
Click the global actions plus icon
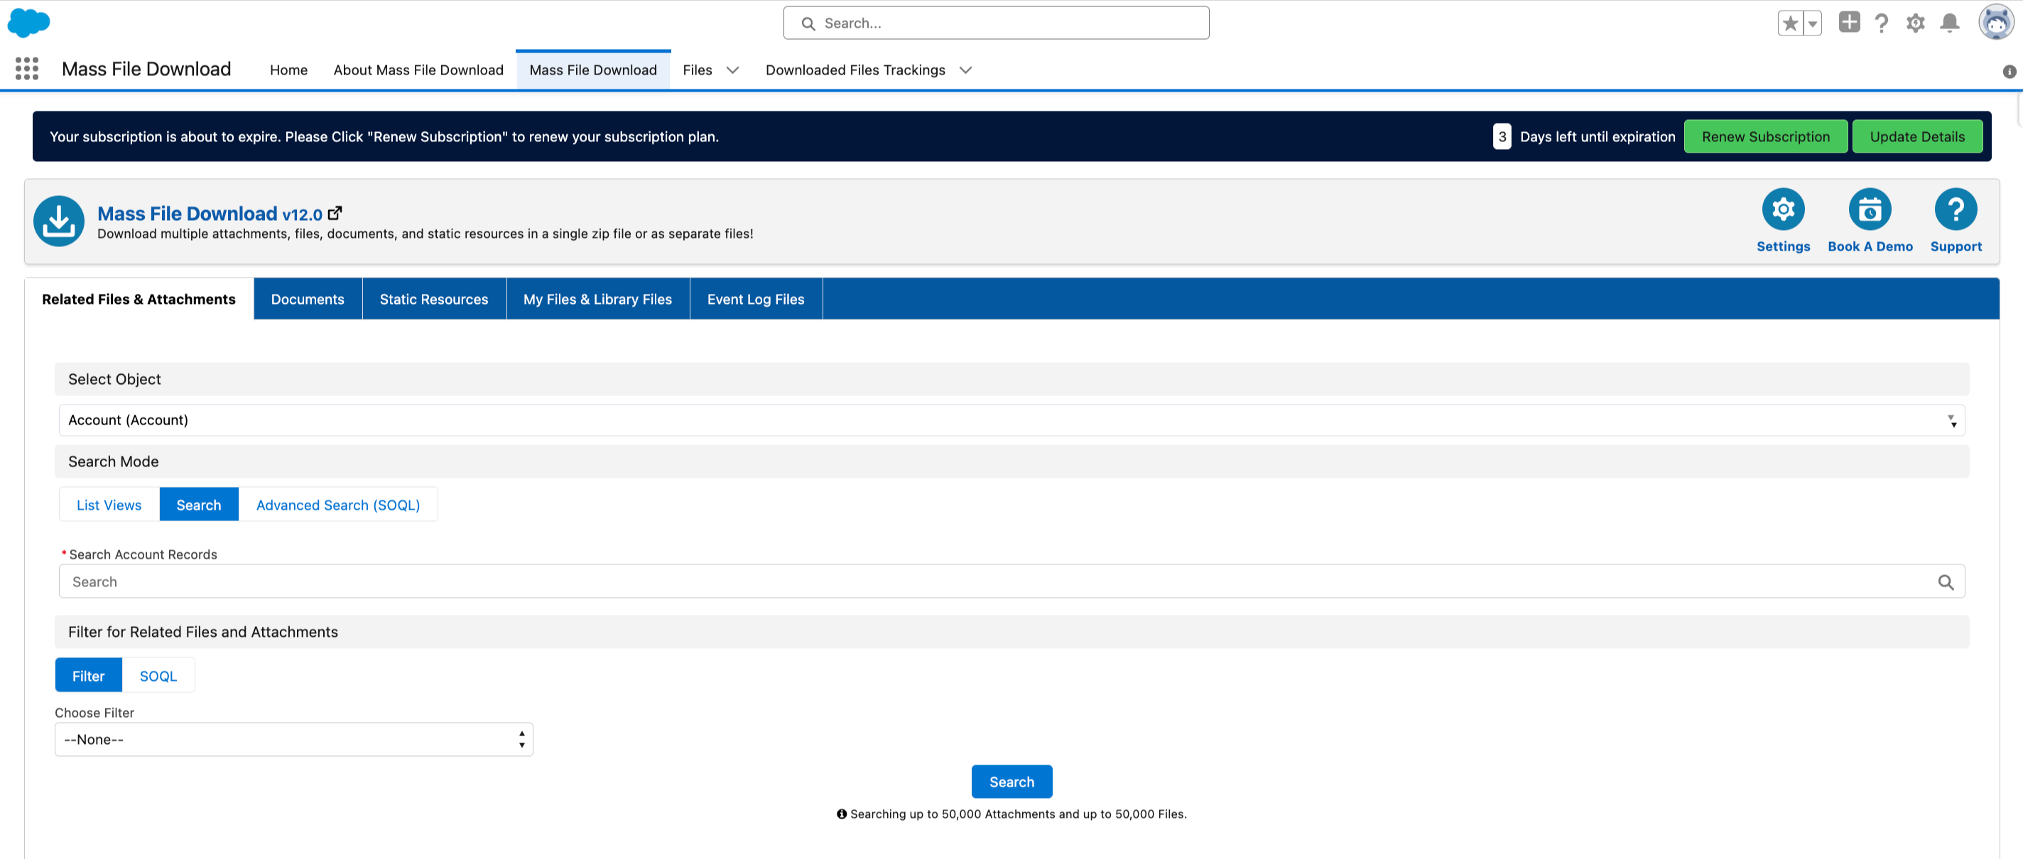pos(1849,23)
